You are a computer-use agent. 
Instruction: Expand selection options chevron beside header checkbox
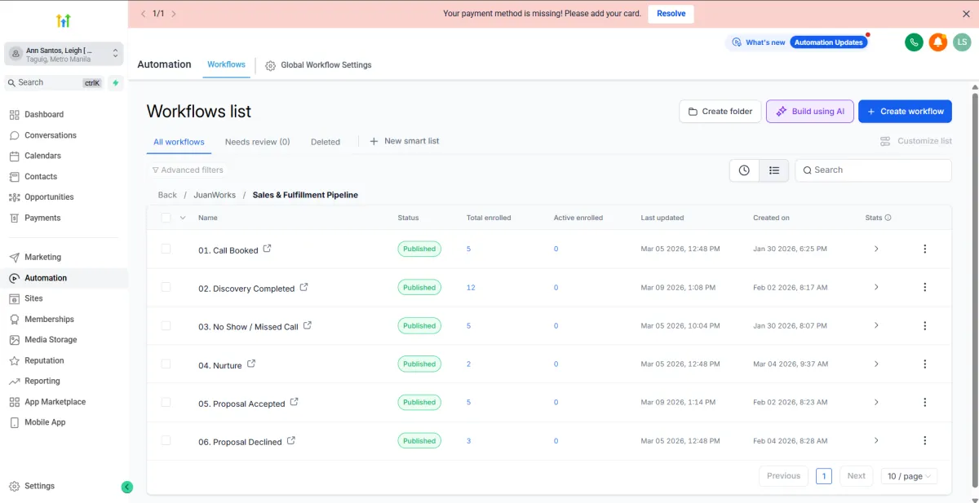pyautogui.click(x=183, y=218)
